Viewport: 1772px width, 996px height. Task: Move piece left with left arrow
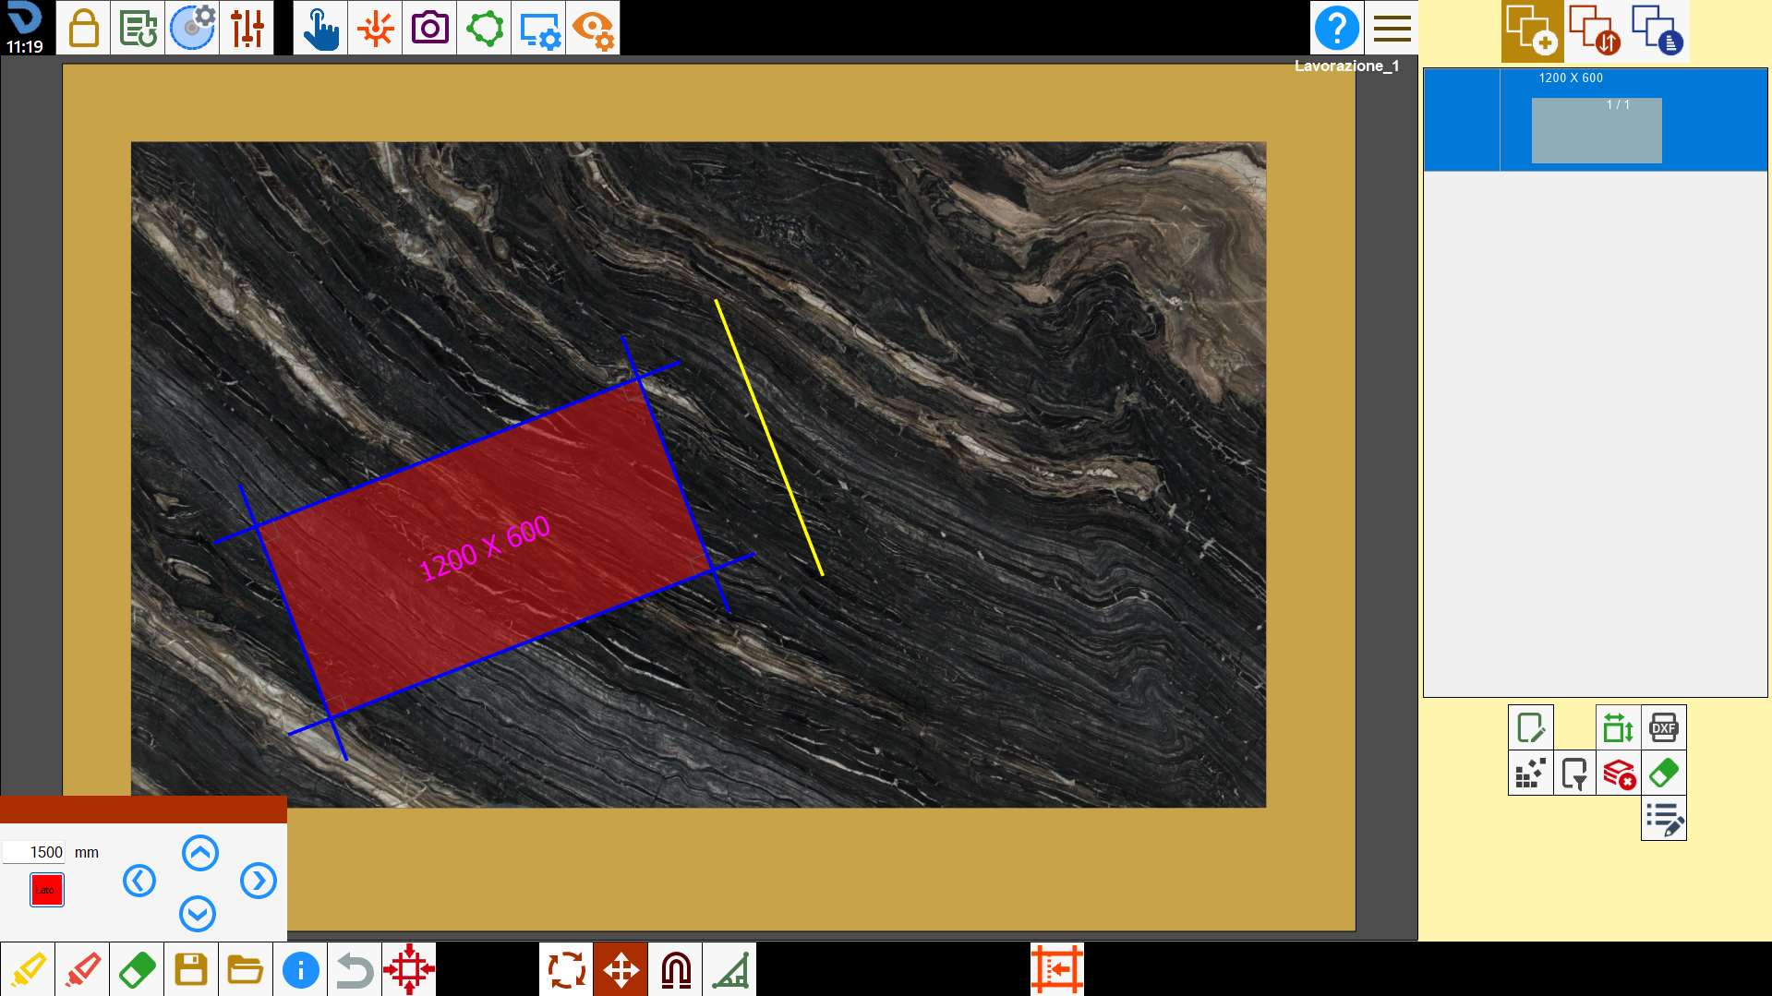[139, 881]
